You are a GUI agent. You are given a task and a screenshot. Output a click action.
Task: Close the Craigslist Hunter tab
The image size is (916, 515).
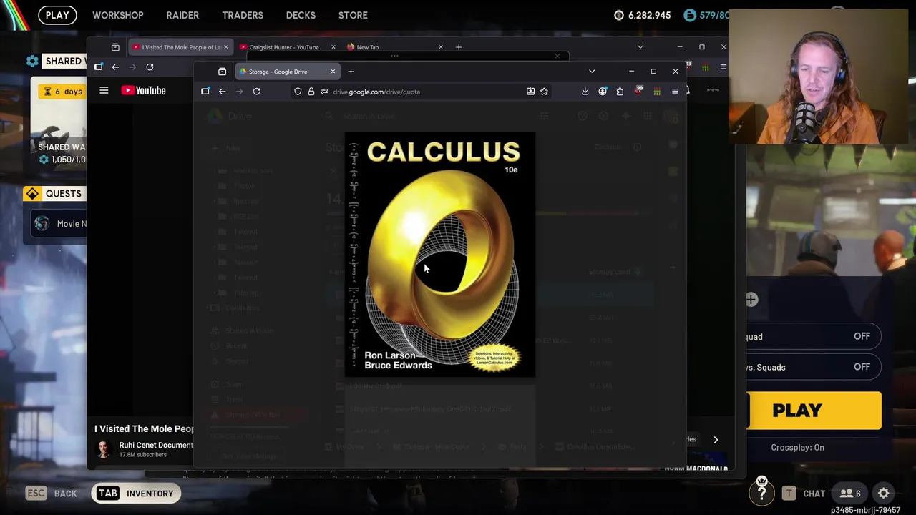pos(333,47)
